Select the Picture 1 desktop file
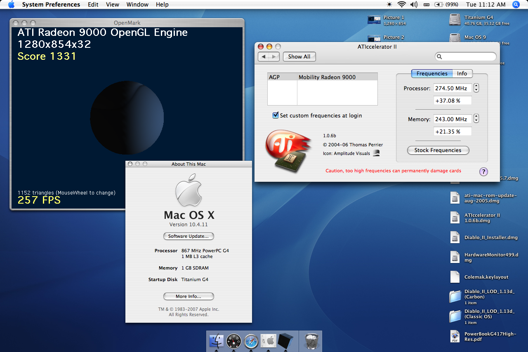 coord(374,20)
